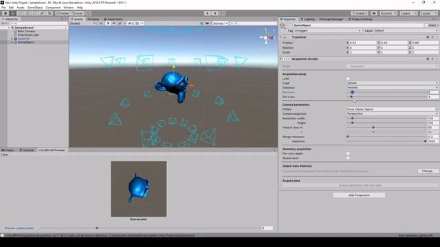Open the Assets menu
This screenshot has width=440, height=247.
[21, 8]
